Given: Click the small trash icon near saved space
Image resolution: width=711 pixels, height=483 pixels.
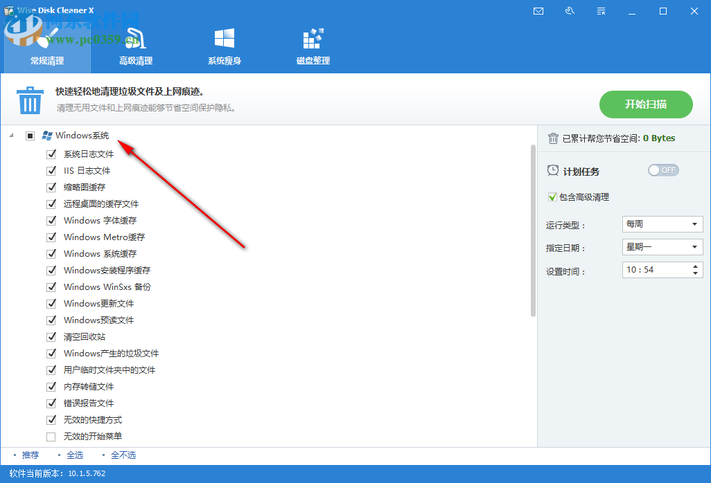Looking at the screenshot, I should (553, 138).
